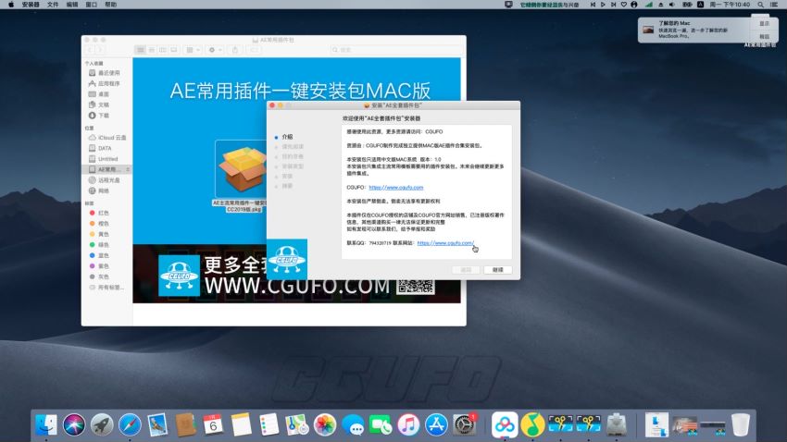Open Finder from the Dock

46,424
